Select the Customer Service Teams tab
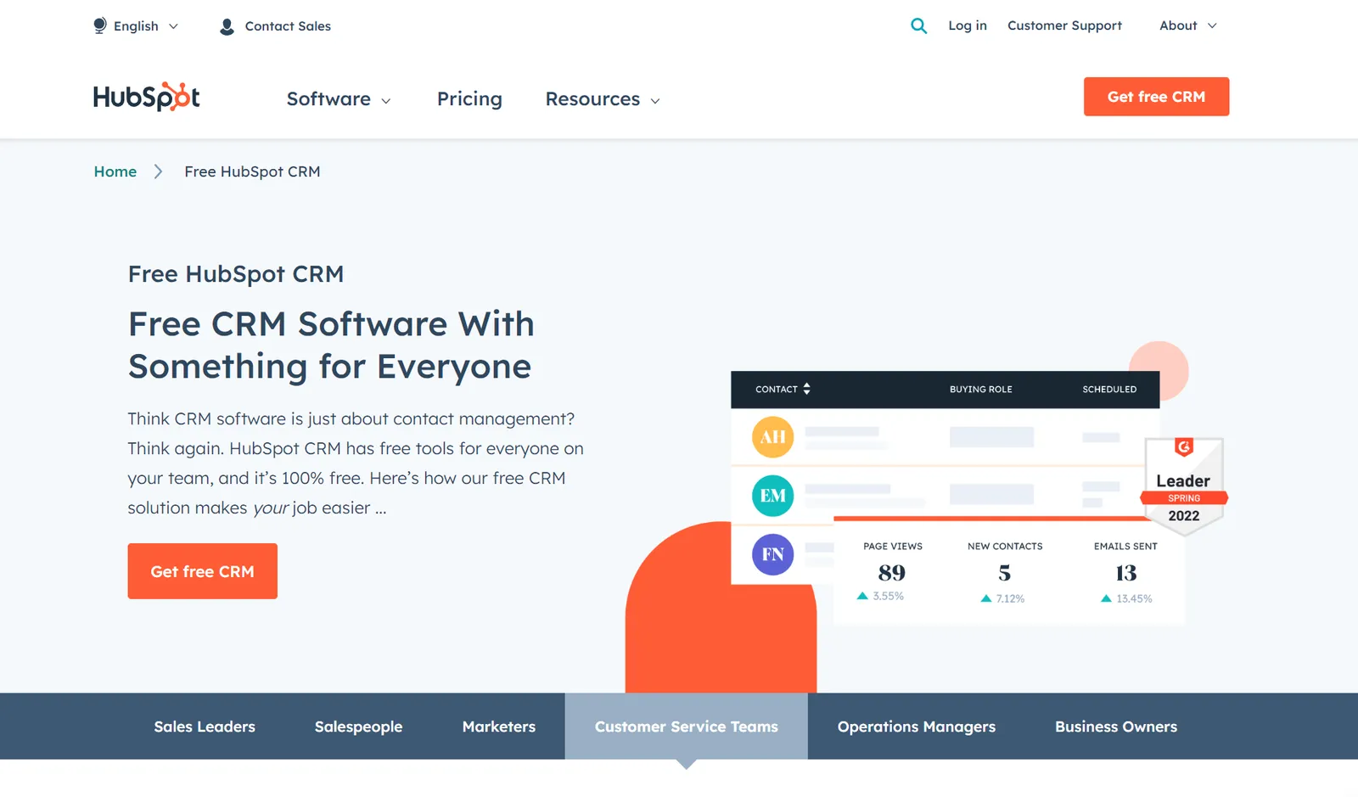This screenshot has height=797, width=1358. [x=687, y=727]
